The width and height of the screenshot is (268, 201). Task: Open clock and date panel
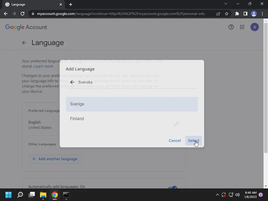250,195
